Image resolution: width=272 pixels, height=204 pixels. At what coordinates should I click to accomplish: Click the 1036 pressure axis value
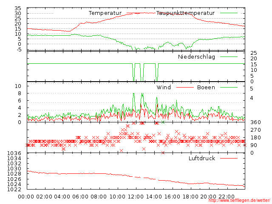[14, 153]
